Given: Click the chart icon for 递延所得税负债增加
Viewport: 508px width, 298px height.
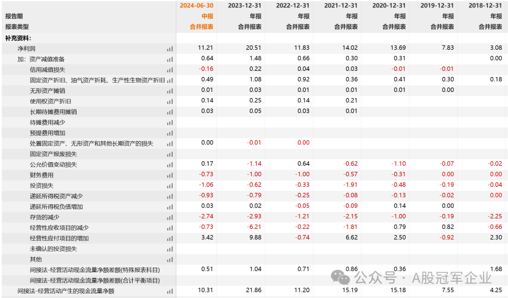Looking at the screenshot, I should 170,207.
